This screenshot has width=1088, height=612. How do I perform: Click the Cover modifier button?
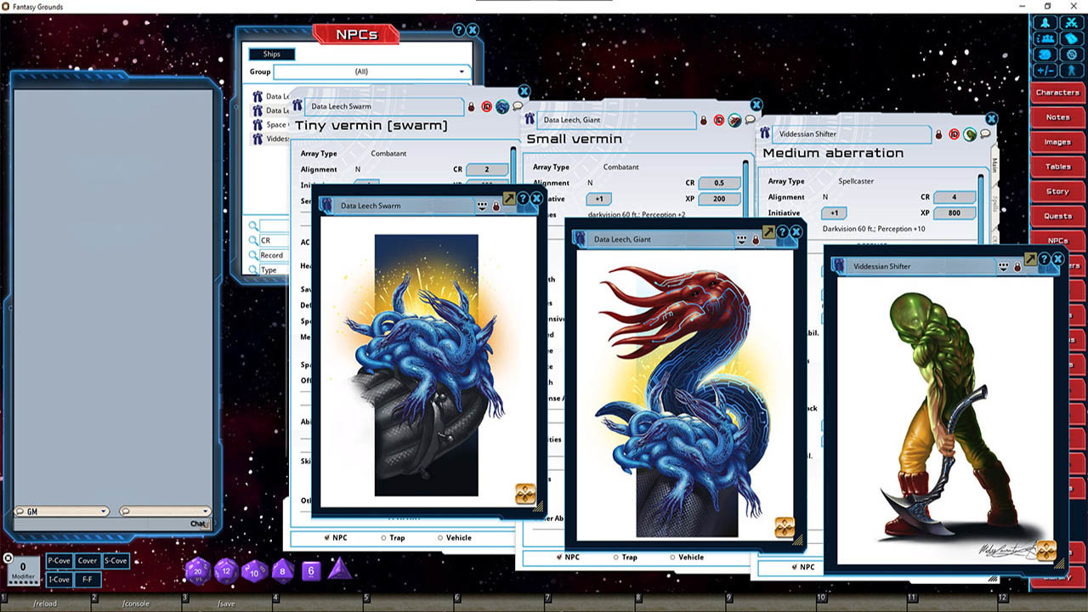pos(88,561)
